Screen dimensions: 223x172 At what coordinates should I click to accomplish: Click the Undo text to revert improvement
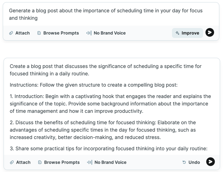(x=194, y=162)
